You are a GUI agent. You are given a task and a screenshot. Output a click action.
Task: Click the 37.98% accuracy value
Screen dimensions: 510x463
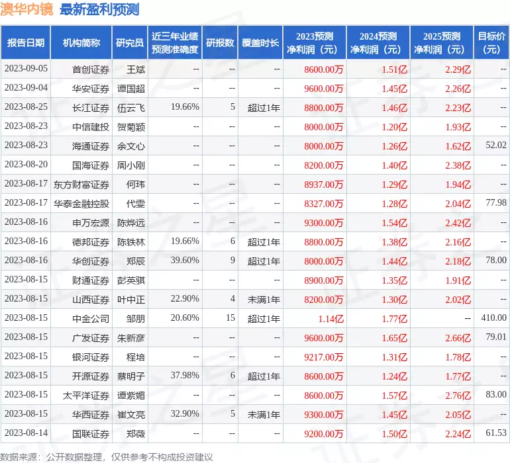pyautogui.click(x=185, y=375)
